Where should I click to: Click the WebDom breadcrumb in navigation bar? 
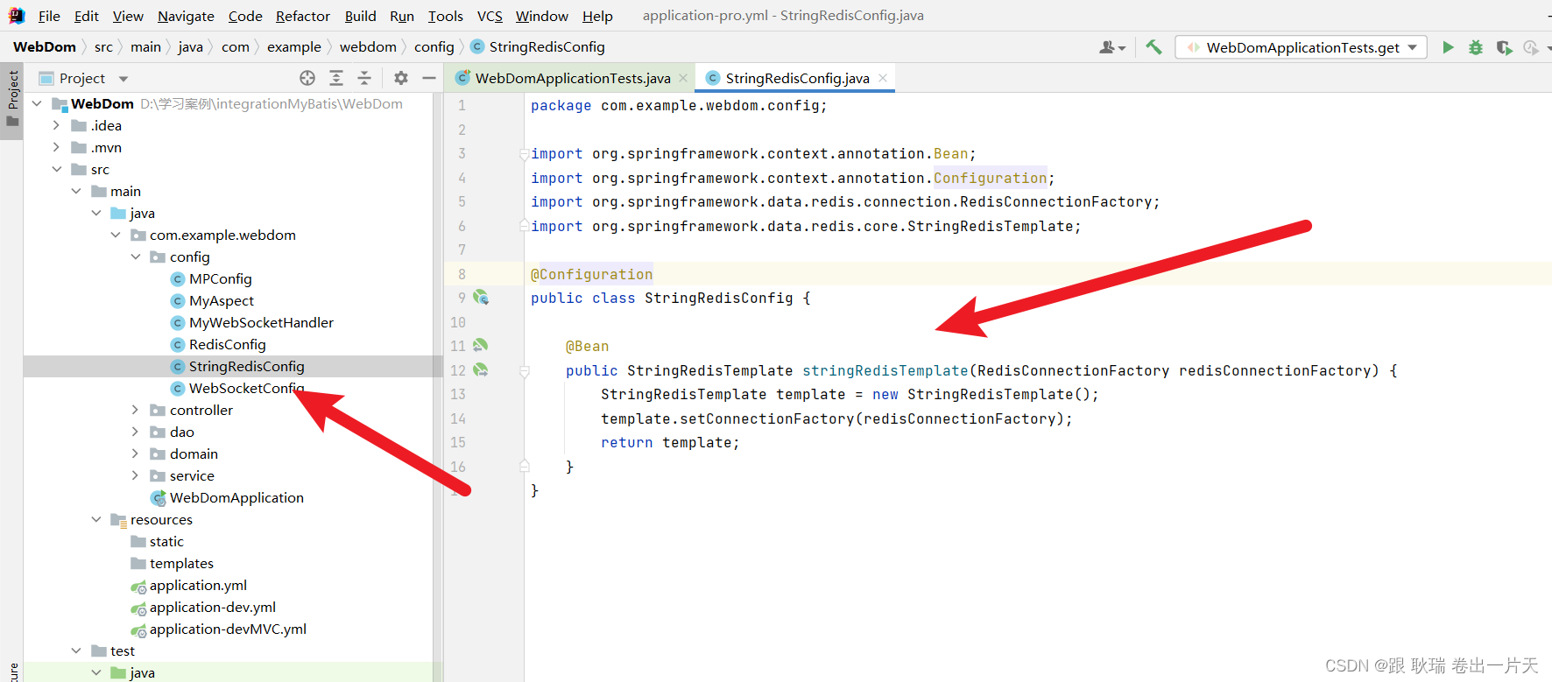pos(45,47)
